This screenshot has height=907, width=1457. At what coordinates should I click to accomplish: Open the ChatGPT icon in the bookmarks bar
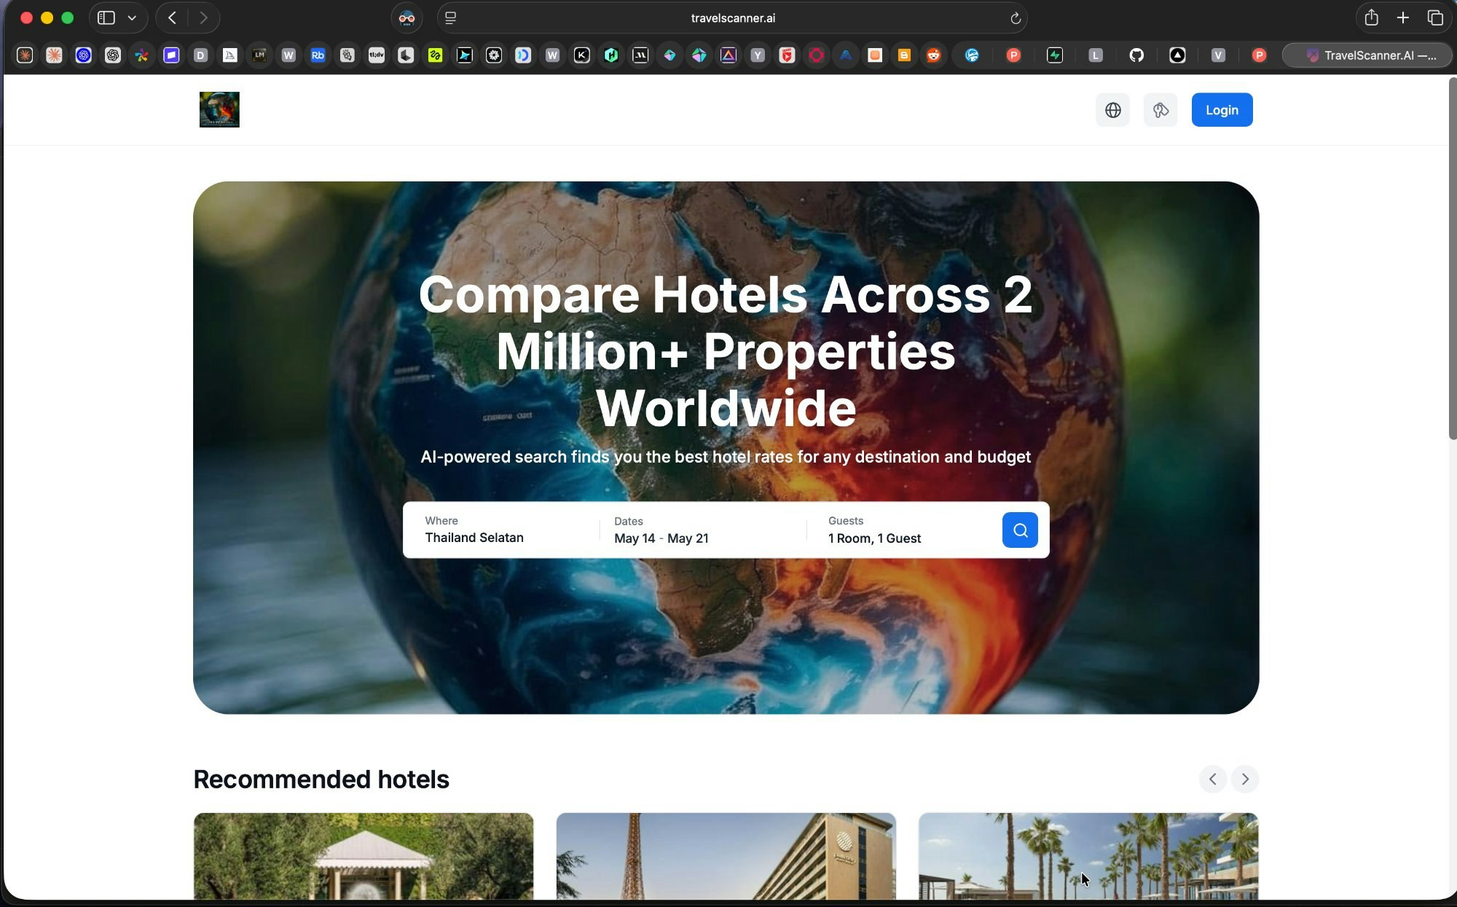tap(112, 55)
